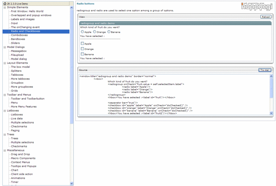Screen dimensions: 276x186
Task: Open the More tabboxes demo
Action: [x=20, y=79]
